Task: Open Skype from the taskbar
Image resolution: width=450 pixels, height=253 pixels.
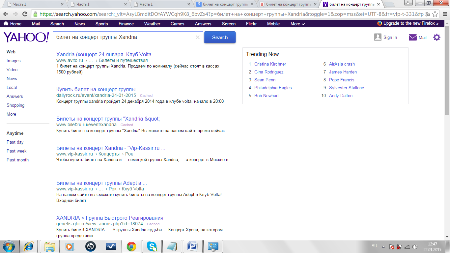Action: click(x=152, y=246)
